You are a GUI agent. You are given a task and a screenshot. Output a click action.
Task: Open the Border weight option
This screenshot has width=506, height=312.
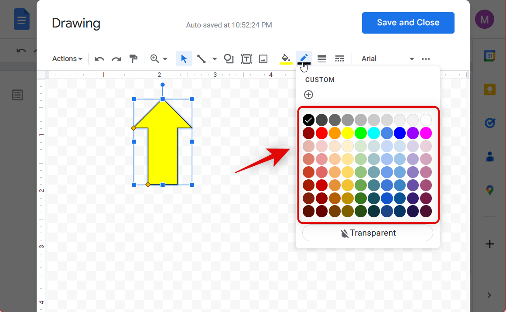(322, 58)
